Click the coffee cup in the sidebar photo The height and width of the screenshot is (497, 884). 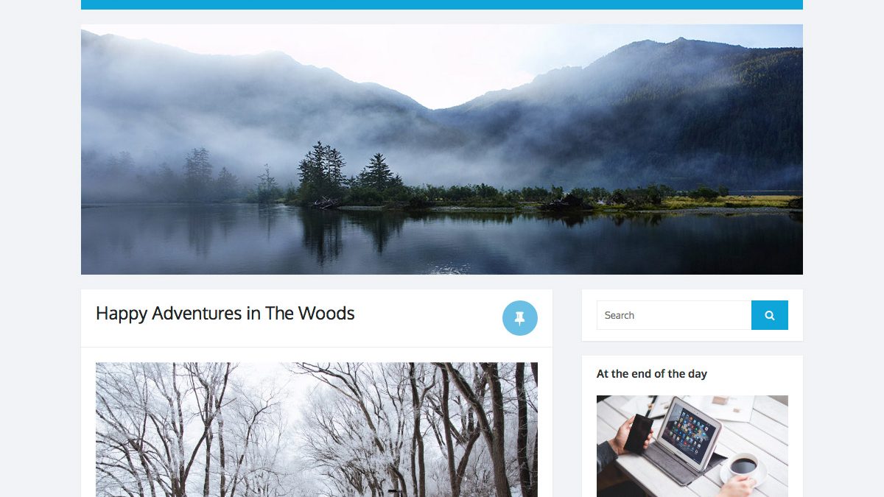coord(743,465)
